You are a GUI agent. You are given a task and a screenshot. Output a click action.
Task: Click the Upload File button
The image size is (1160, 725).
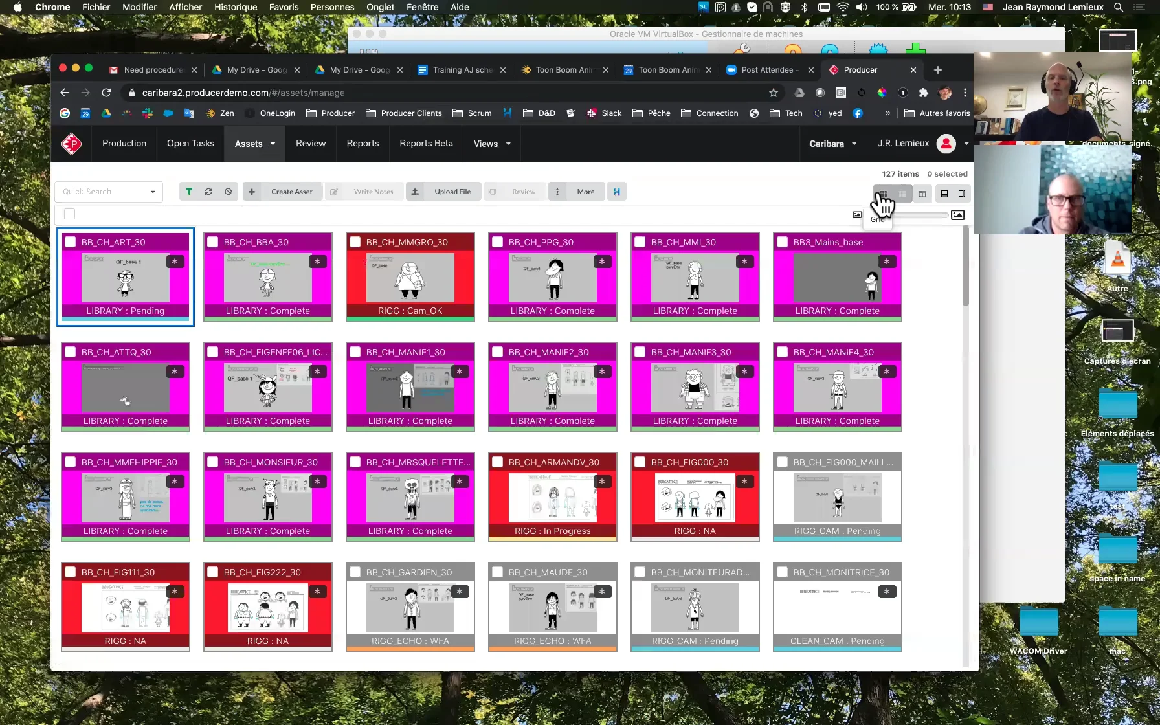coord(443,192)
